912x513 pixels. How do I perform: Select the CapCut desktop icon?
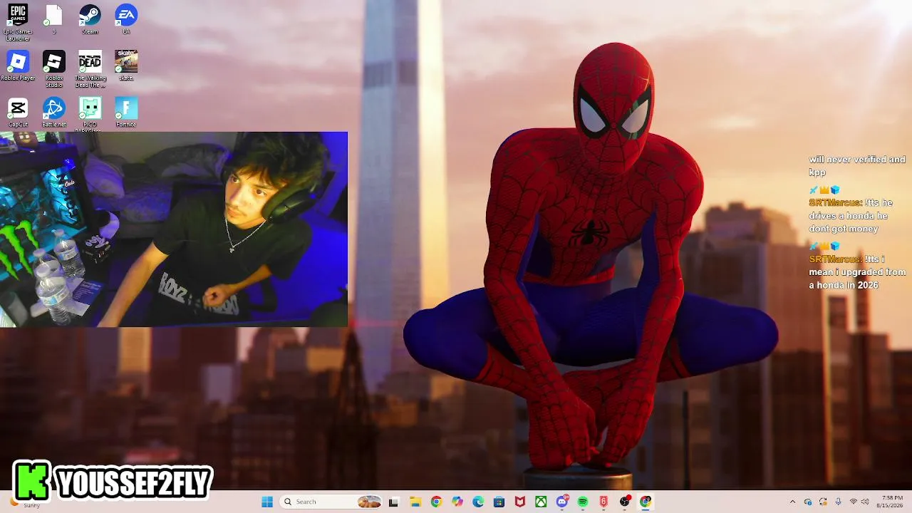[x=18, y=113]
